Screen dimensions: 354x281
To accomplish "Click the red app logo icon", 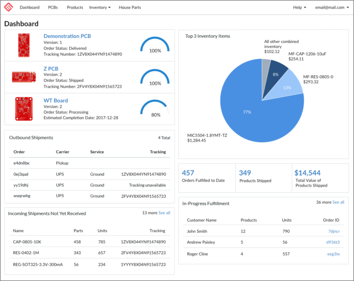I will click(9, 8).
